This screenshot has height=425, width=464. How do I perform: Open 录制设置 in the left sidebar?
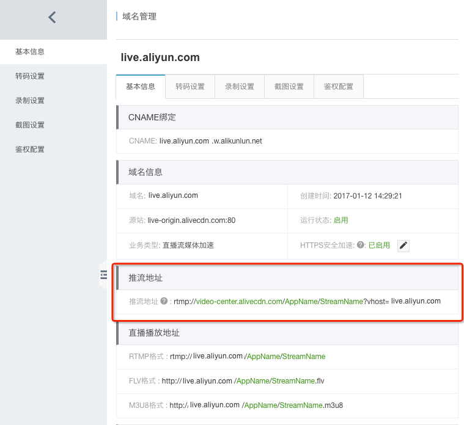tap(53, 101)
